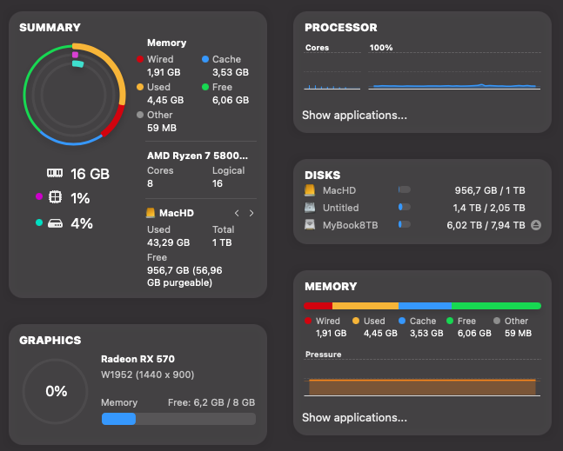The image size is (563, 451).
Task: Click the orange Used dot in Memory panel
Action: click(x=356, y=321)
